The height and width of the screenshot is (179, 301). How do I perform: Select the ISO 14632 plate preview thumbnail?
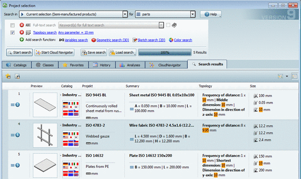point(45,165)
